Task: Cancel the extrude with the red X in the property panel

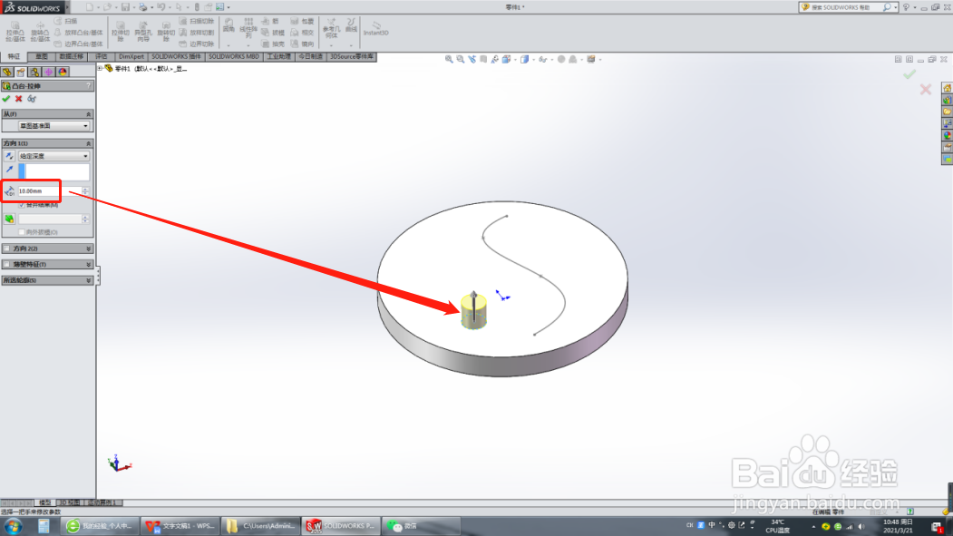Action: [19, 99]
